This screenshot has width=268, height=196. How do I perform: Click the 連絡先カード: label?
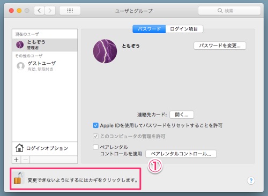pyautogui.click(x=152, y=115)
